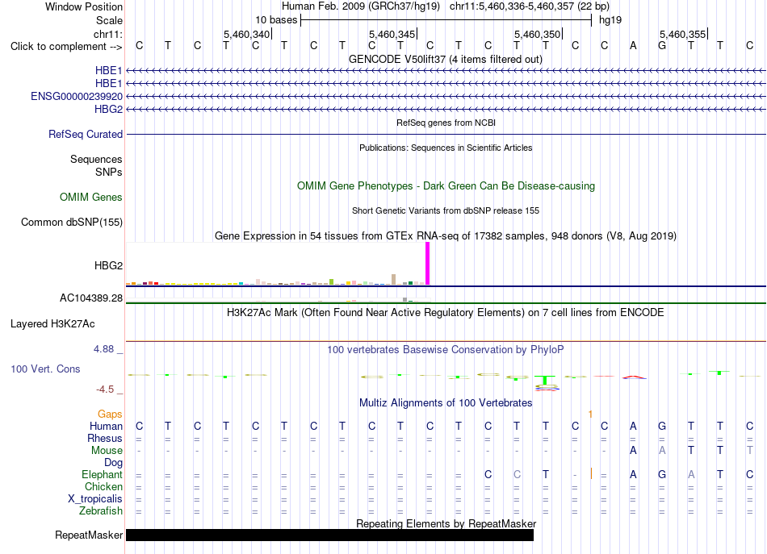
Task: Click the 'Click to complement -->' label
Action: pos(66,47)
